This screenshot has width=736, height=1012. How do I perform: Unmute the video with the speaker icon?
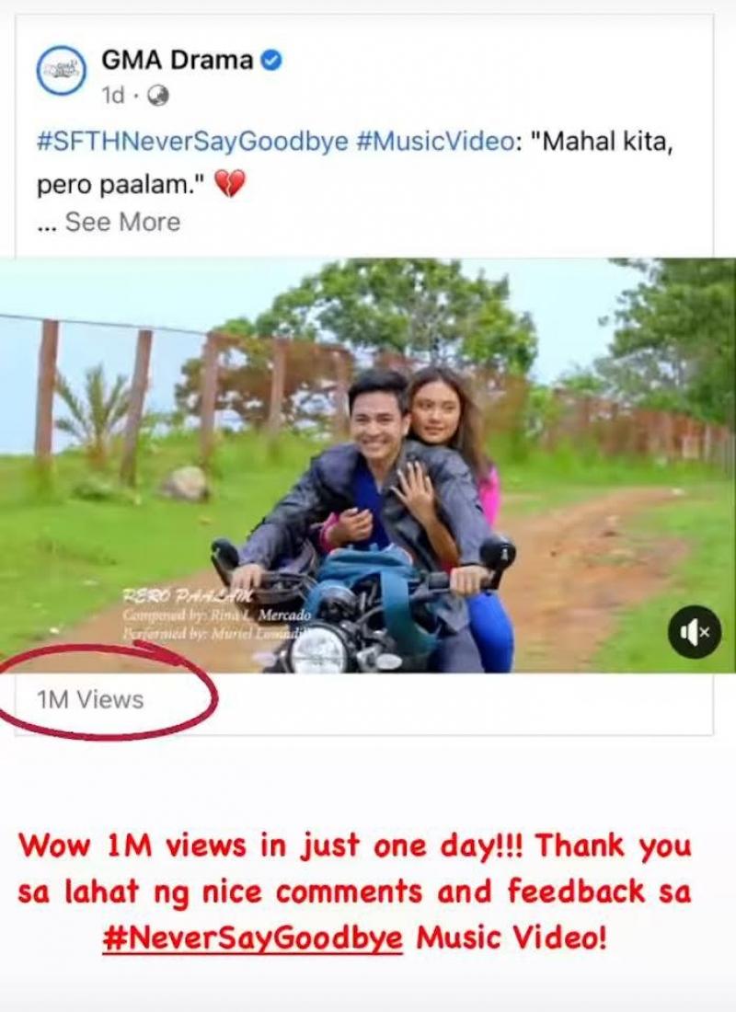click(694, 631)
